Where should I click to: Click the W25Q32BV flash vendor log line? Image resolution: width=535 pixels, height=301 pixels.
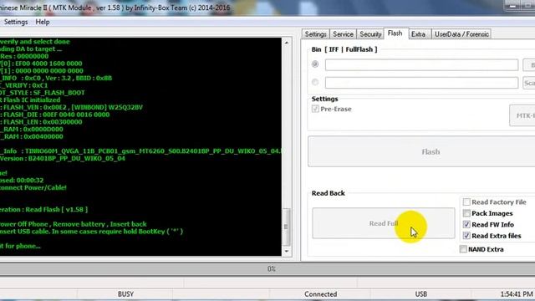click(x=71, y=107)
